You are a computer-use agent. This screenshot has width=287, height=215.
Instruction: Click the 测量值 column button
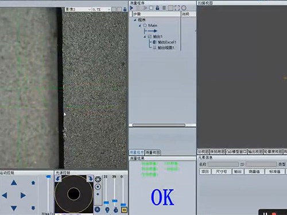tap(254, 171)
